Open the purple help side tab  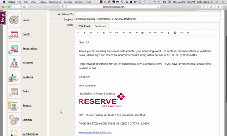(x=3, y=18)
